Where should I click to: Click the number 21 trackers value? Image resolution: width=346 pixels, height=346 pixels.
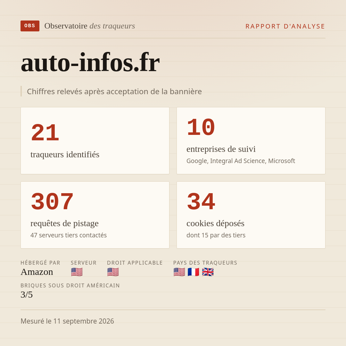click(45, 133)
